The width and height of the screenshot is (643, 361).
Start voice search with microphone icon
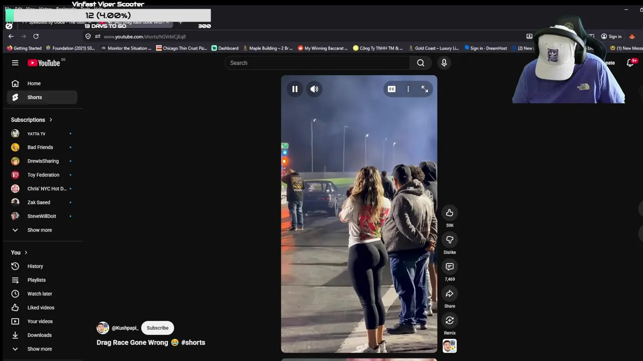pyautogui.click(x=444, y=63)
